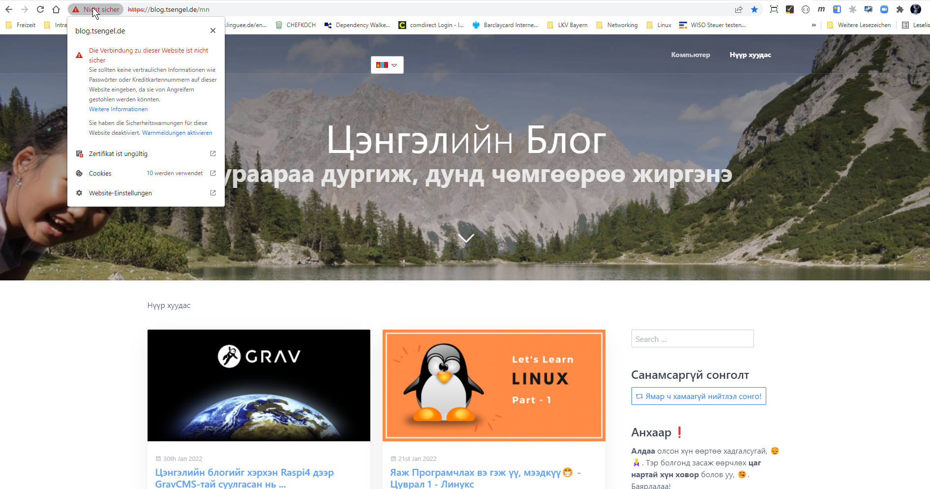Image resolution: width=930 pixels, height=489 pixels.
Task: Open the Extensions puzzle-piece menu
Action: 900,9
